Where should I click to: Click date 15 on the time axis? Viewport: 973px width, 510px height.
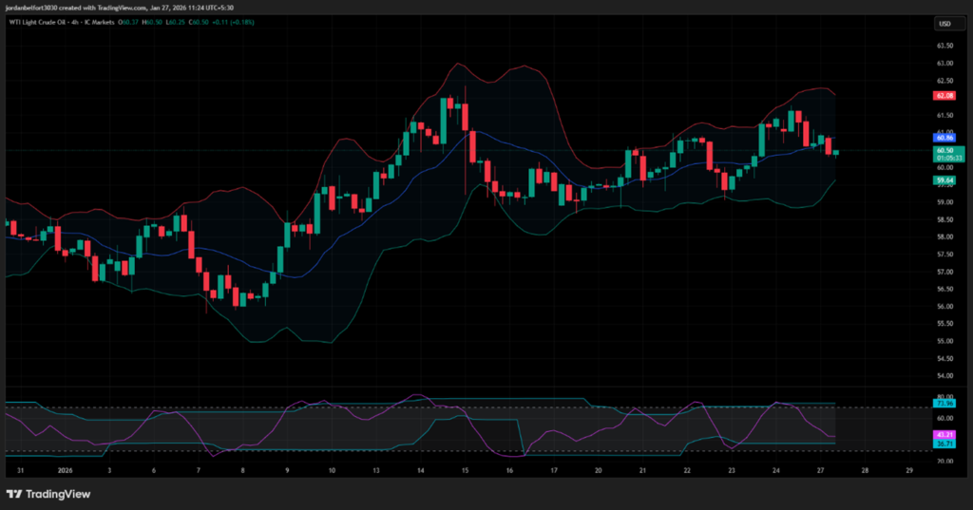[466, 470]
